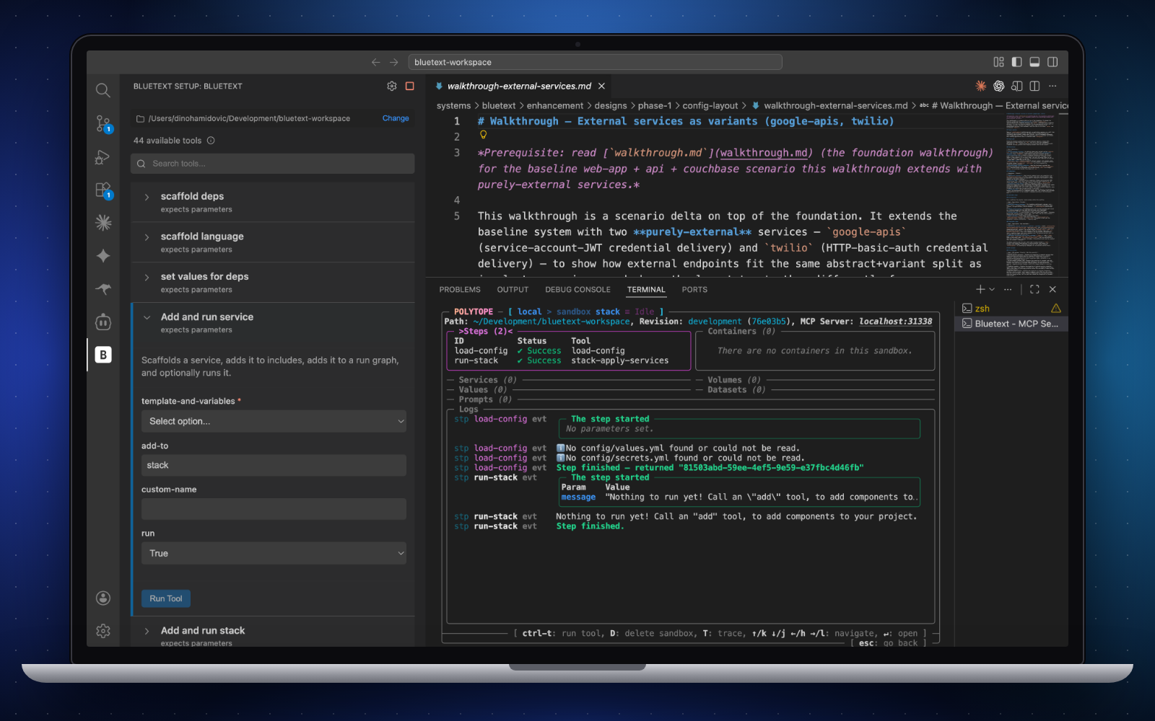Expand the scaffold language tool
The width and height of the screenshot is (1155, 721).
tap(273, 242)
